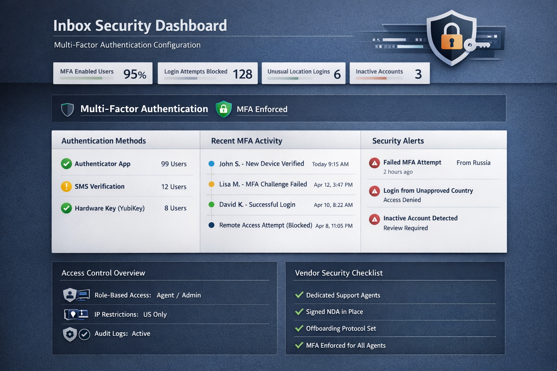Image resolution: width=557 pixels, height=371 pixels.
Task: Expand the Vendor Security Checklist section
Action: click(x=339, y=273)
